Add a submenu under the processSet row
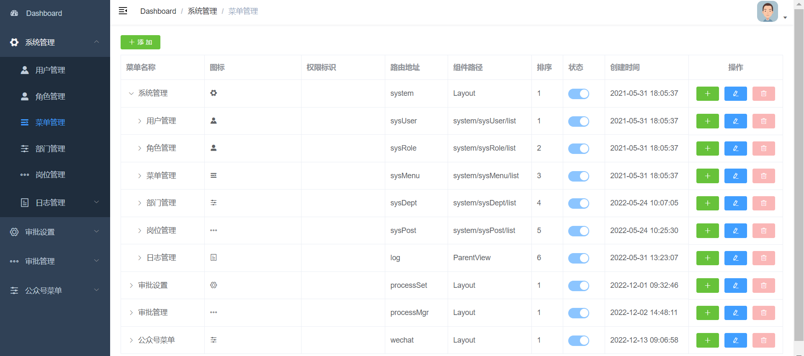The width and height of the screenshot is (804, 356). click(x=708, y=285)
